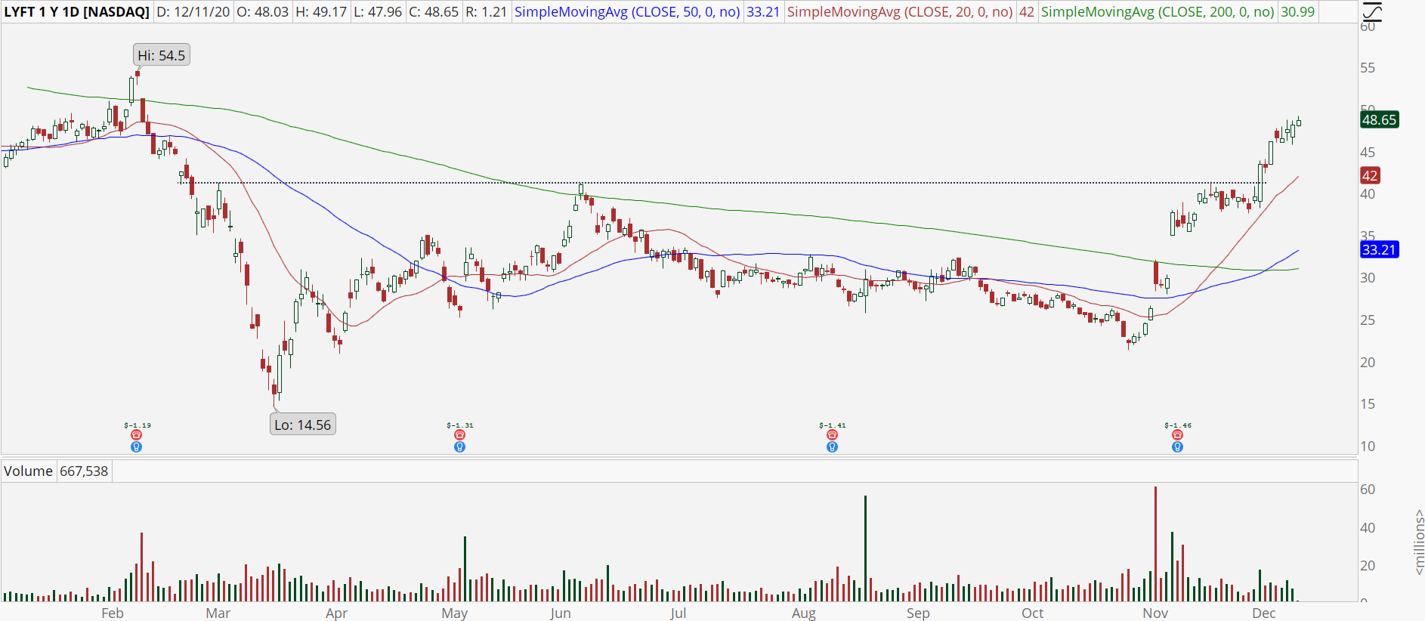Viewport: 1425px width, 621px height.
Task: Click the Jul label on the time axis
Action: click(x=678, y=613)
